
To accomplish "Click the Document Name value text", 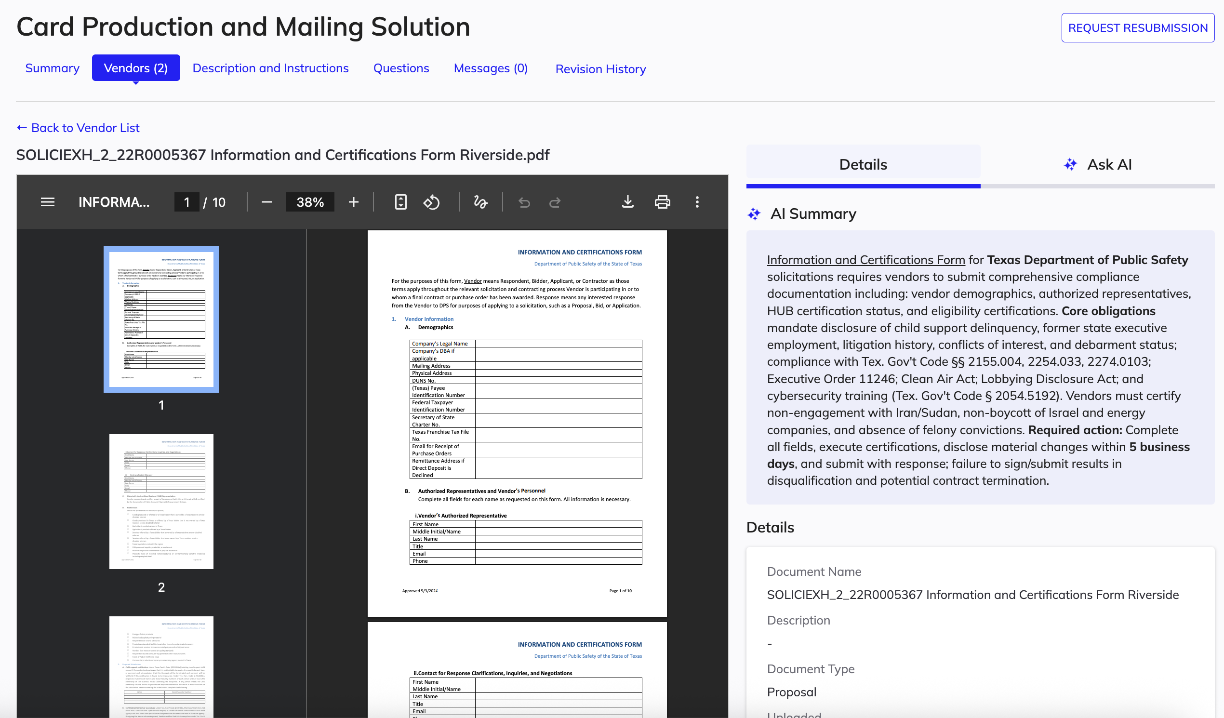I will tap(973, 595).
